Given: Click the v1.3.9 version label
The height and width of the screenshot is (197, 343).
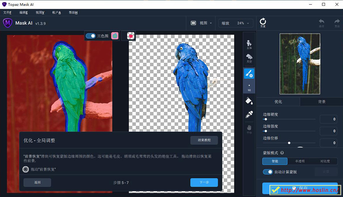Looking at the screenshot, I should point(41,24).
